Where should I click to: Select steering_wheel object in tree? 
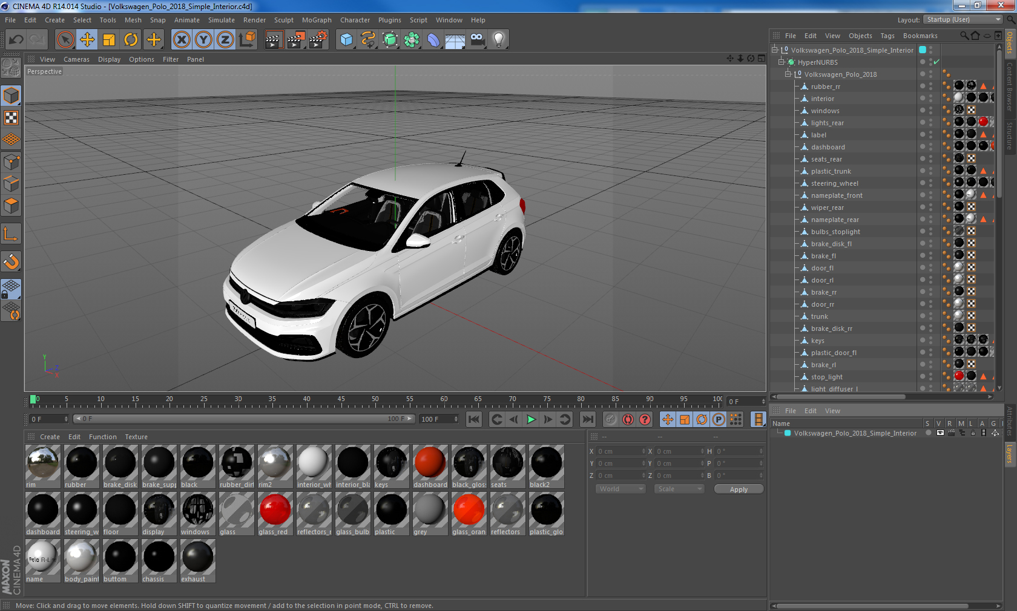click(x=834, y=183)
